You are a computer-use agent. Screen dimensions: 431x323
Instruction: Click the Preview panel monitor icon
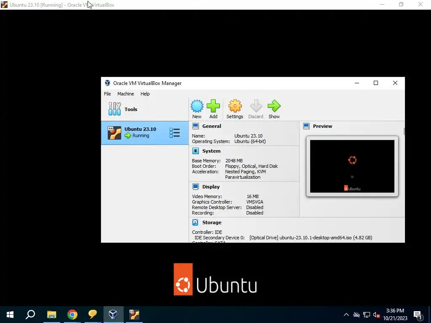point(306,126)
